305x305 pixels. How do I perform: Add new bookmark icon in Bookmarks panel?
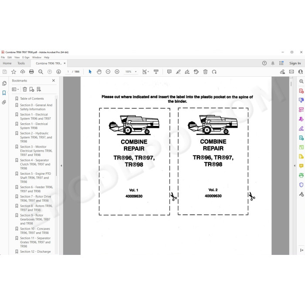pyautogui.click(x=32, y=89)
